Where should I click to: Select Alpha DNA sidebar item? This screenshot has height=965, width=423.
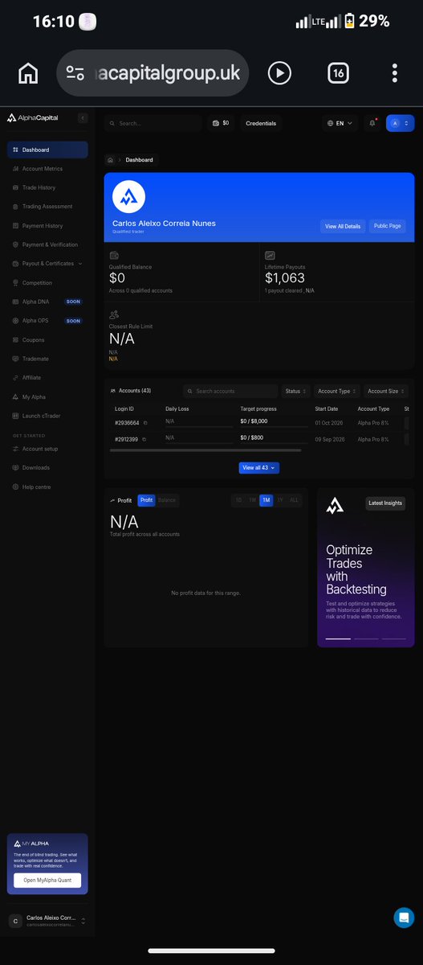tap(47, 302)
